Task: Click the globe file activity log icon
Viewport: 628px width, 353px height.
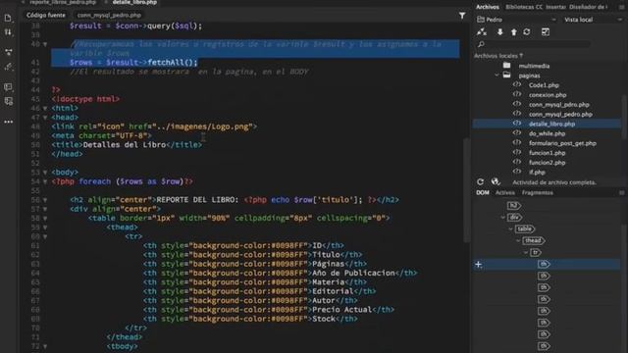Action: click(496, 182)
